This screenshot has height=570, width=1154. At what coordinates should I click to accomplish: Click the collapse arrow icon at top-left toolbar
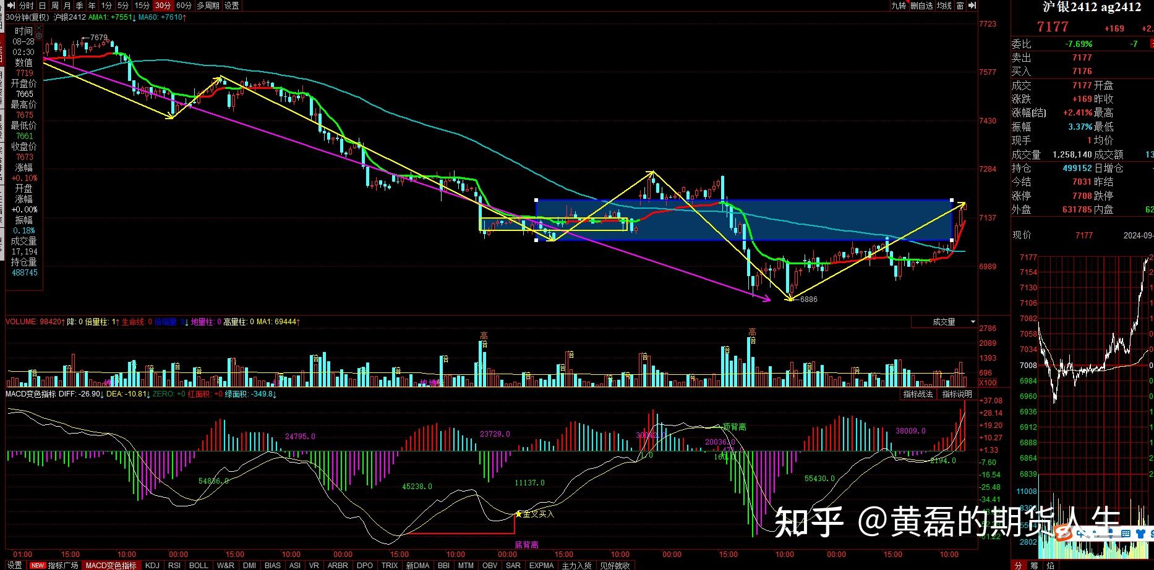click(11, 6)
